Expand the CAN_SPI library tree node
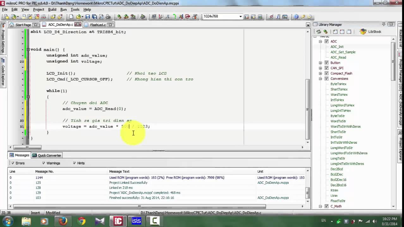The image size is (404, 227). (320, 68)
